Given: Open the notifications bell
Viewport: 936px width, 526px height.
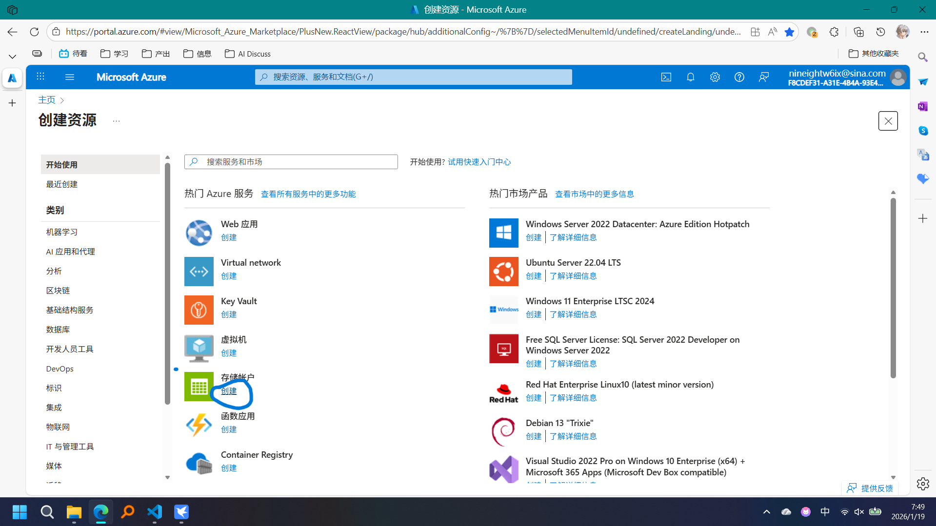Looking at the screenshot, I should [690, 77].
